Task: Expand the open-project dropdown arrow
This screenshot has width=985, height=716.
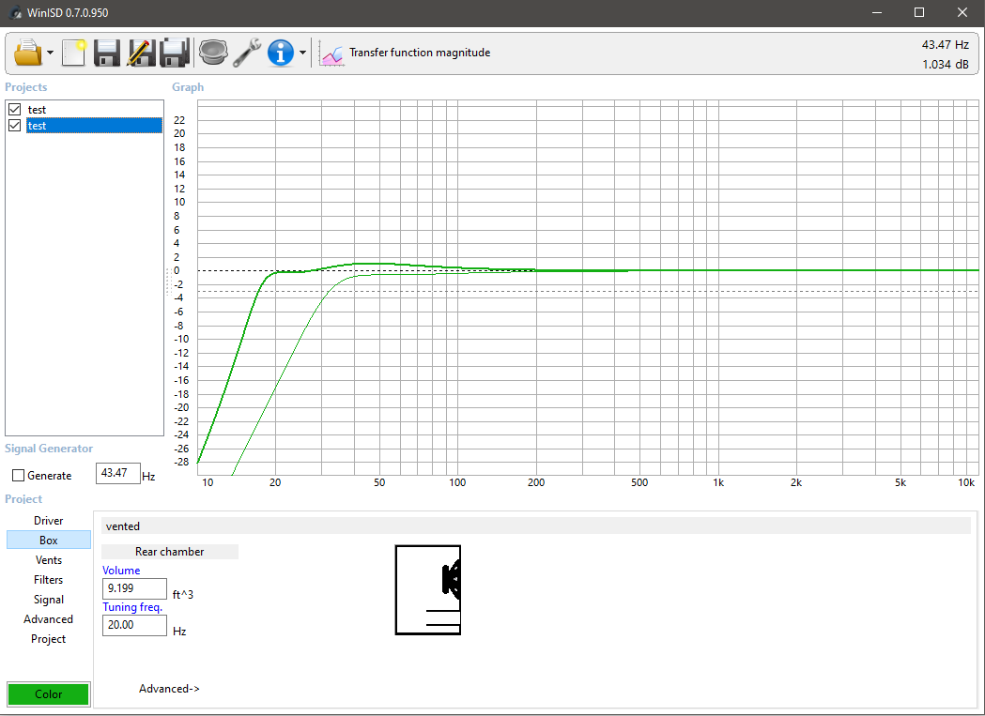Action: click(51, 53)
